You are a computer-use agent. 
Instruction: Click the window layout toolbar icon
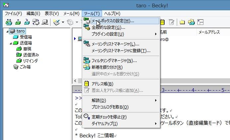[200, 22]
